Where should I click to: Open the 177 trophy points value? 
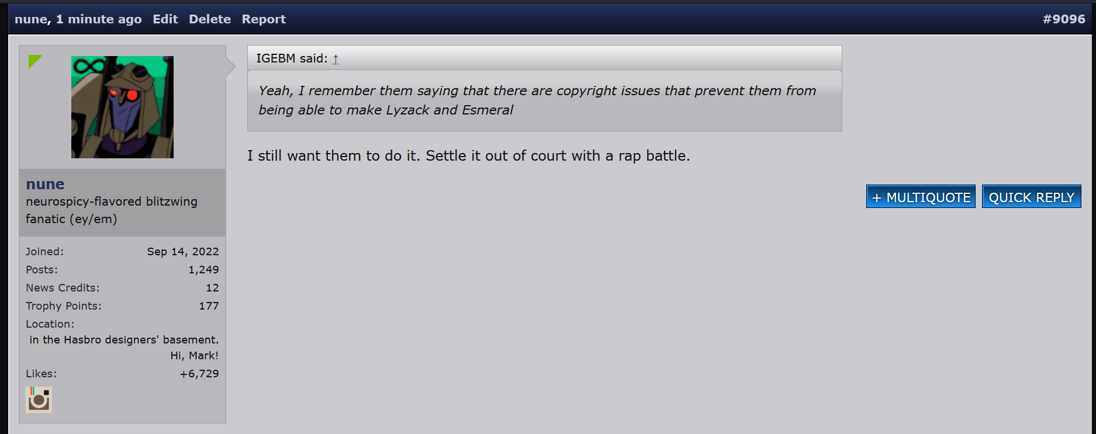(x=209, y=306)
